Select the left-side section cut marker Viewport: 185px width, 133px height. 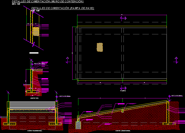click(68, 60)
